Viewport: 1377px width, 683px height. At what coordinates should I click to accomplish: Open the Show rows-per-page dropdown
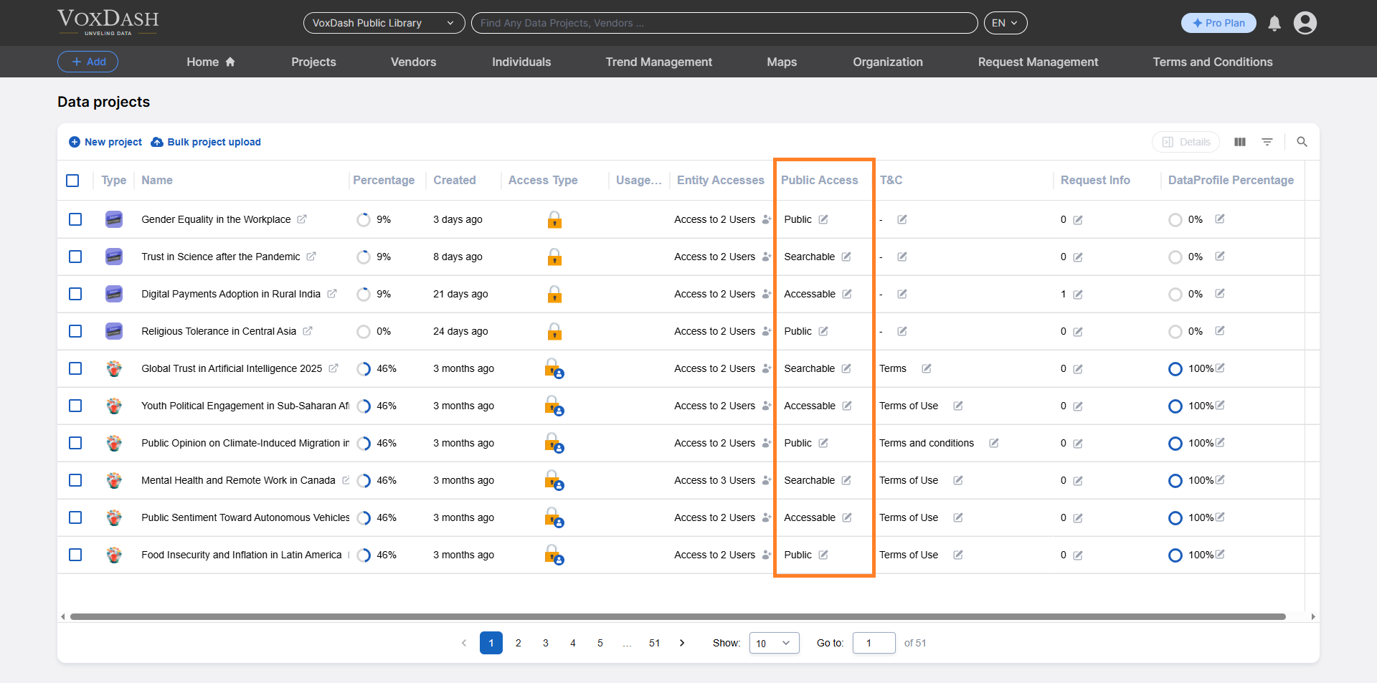tap(774, 643)
